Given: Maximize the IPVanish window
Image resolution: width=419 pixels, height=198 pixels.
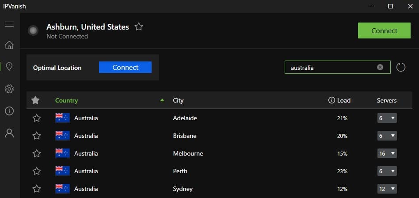Looking at the screenshot, I should [390, 6].
